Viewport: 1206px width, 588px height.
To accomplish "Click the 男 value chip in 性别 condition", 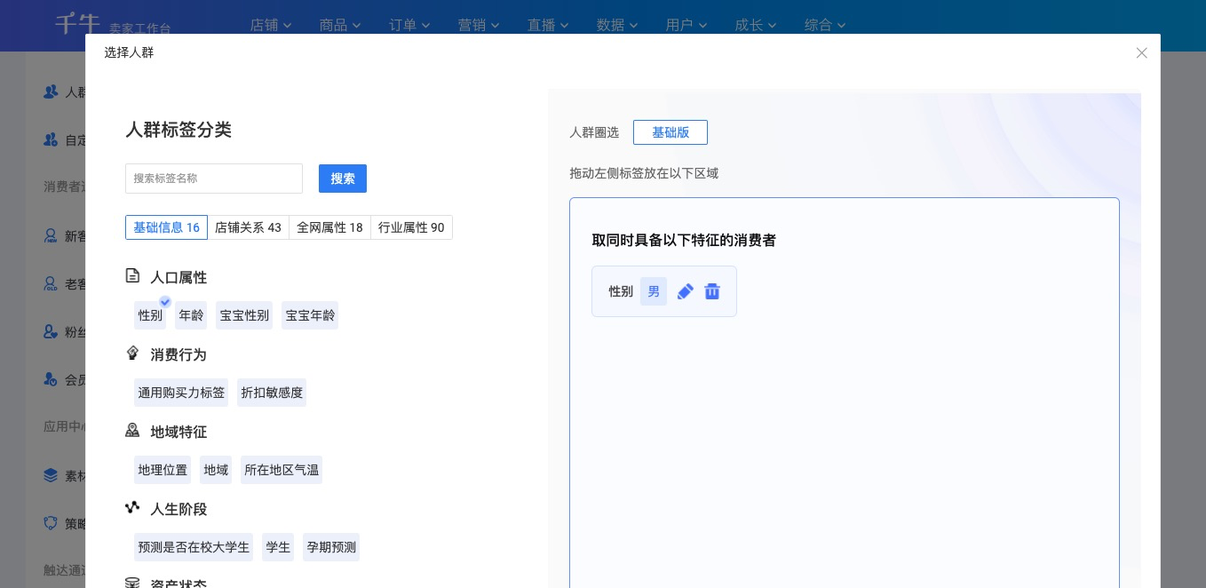I will 654,291.
